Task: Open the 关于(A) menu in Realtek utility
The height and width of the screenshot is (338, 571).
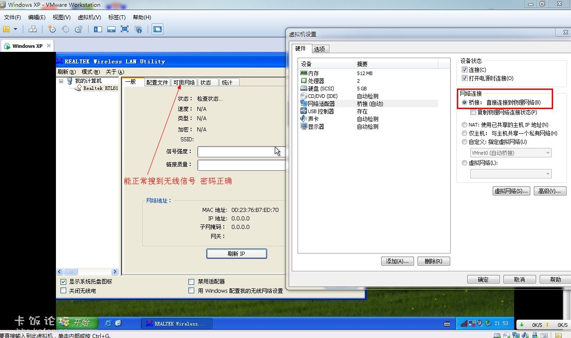Action: pyautogui.click(x=115, y=72)
